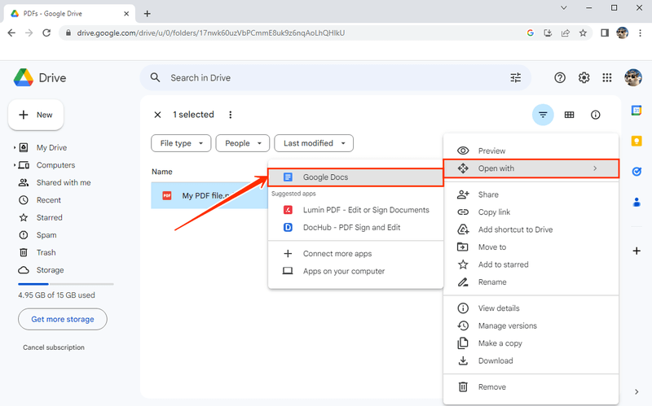The width and height of the screenshot is (652, 406).
Task: Click the New button
Action: point(36,115)
